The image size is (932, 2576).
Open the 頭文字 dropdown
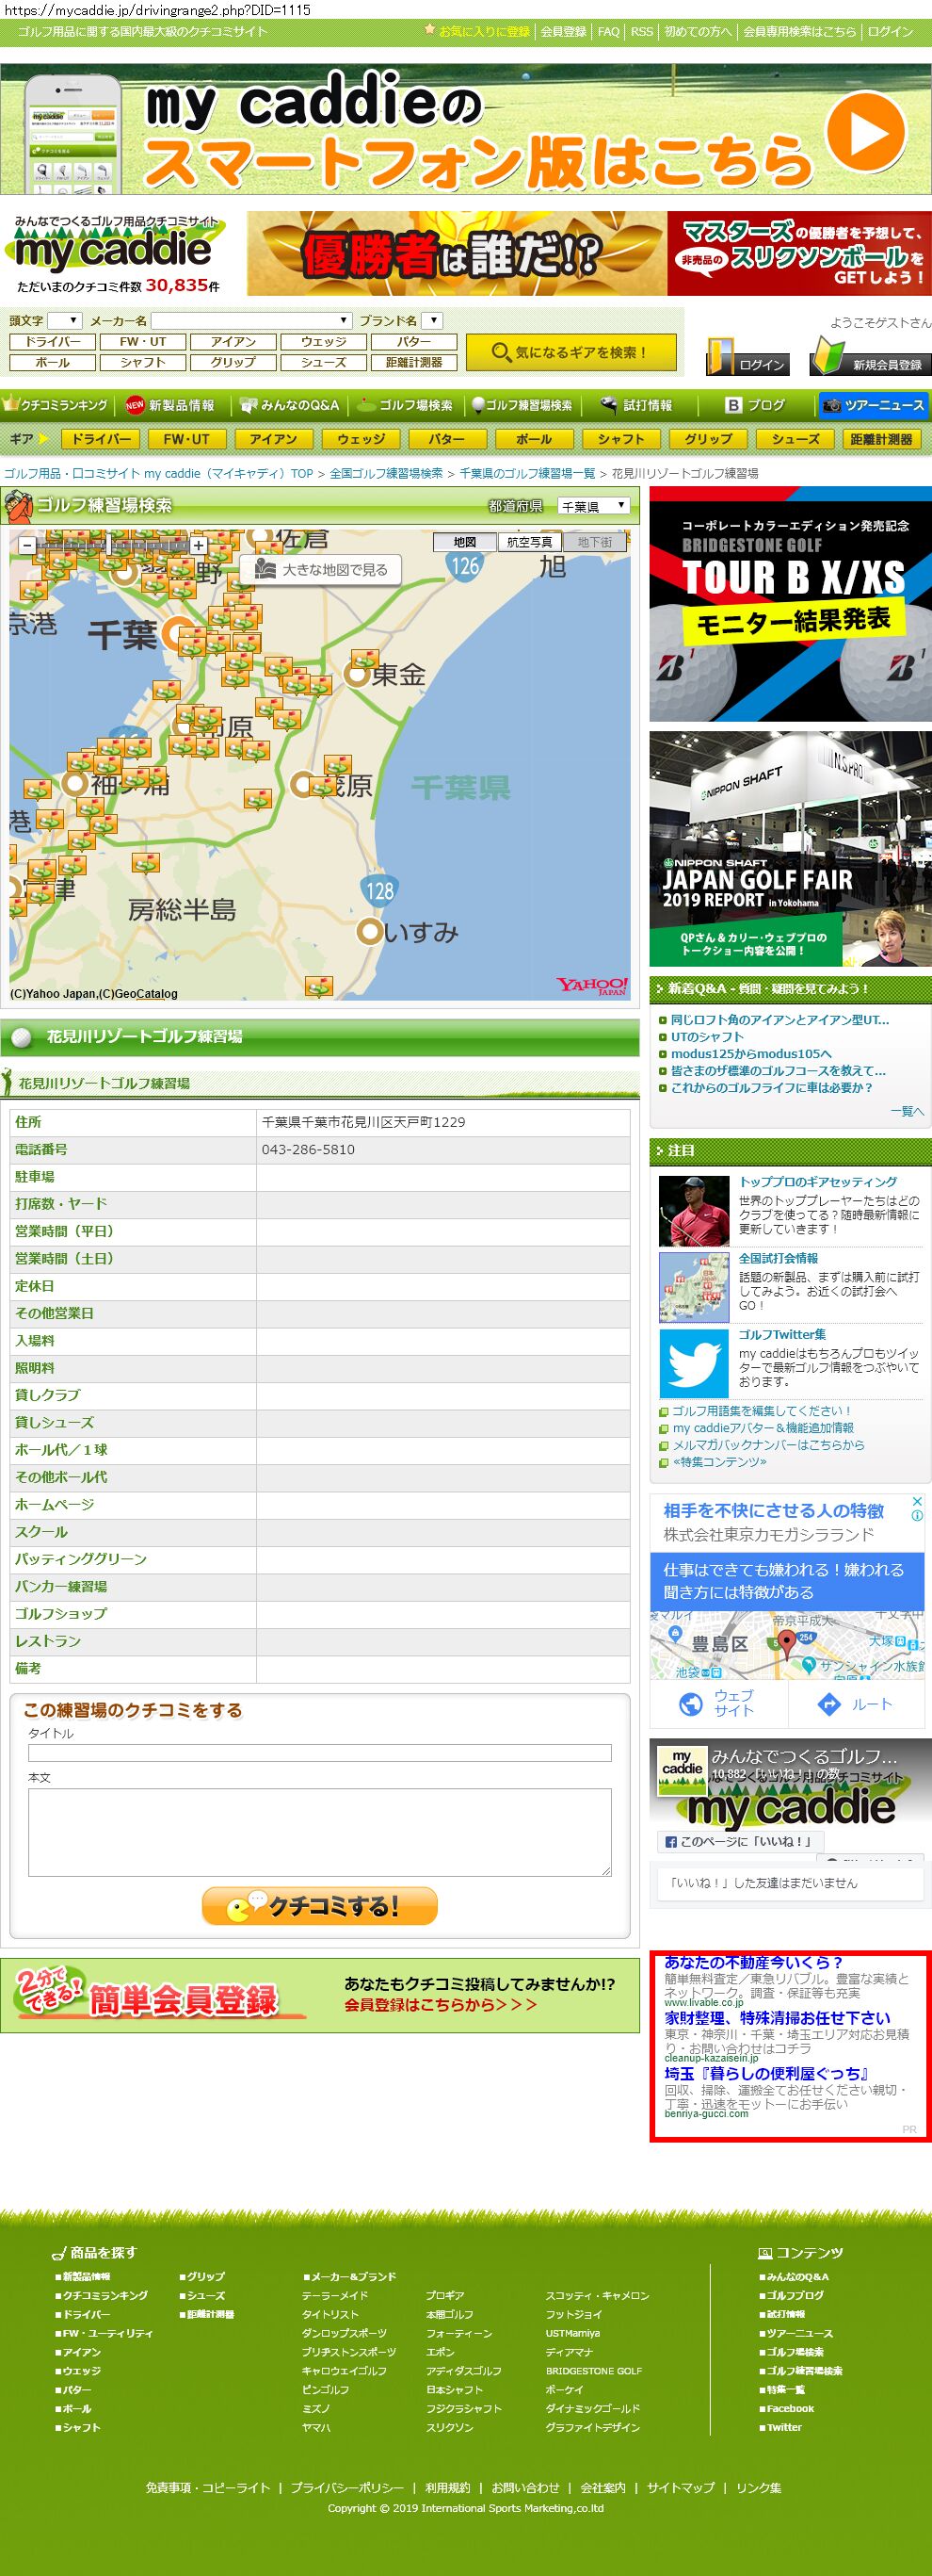pos(65,320)
